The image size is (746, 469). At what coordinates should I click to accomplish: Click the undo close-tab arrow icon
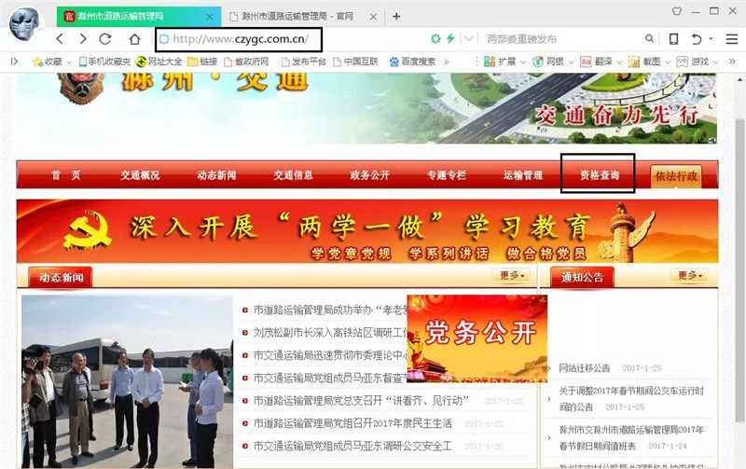[697, 39]
